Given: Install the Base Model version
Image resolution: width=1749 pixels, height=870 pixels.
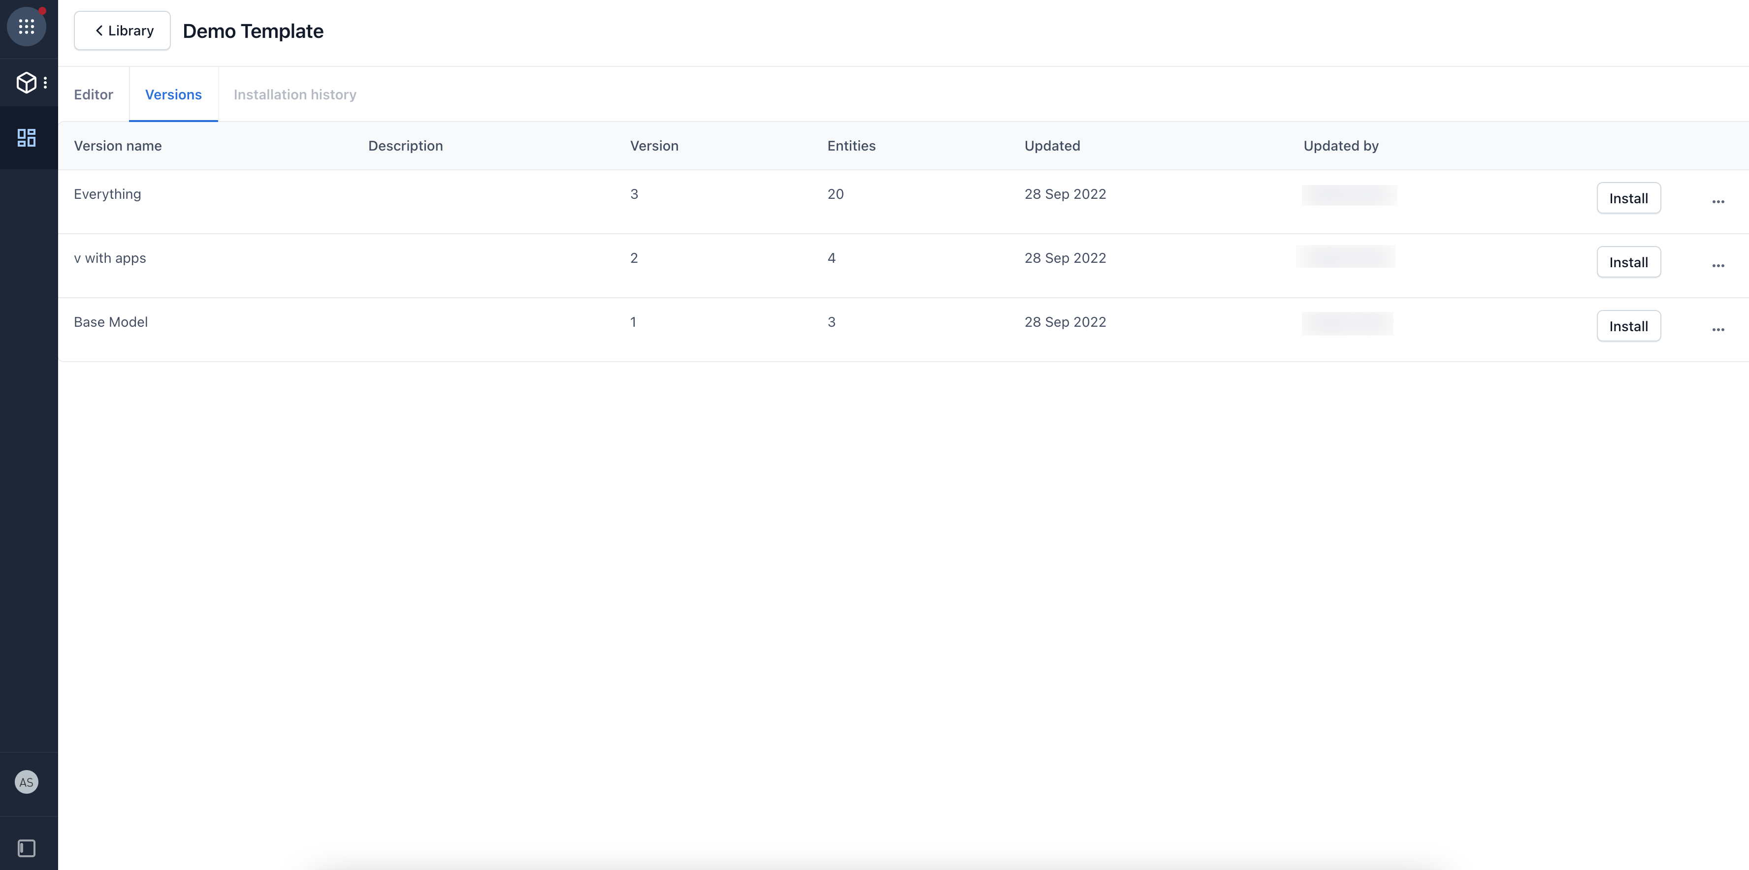Looking at the screenshot, I should (1628, 326).
